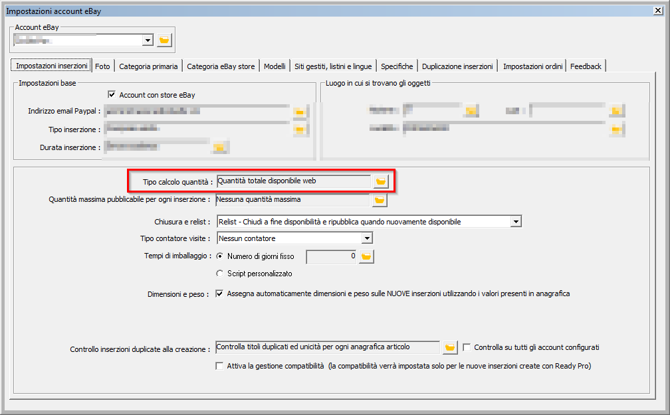Expand the Tipo contatore visite dropdown

(x=367, y=238)
